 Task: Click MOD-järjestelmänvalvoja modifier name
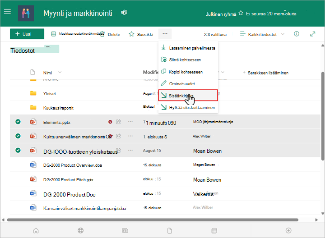point(213,122)
